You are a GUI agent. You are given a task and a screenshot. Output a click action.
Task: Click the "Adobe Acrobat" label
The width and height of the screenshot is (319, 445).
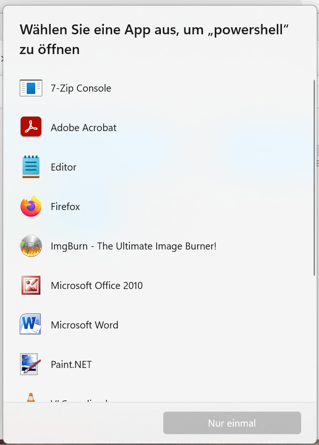tap(84, 128)
